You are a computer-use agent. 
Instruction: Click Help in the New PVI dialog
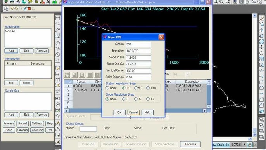pyautogui.click(x=147, y=112)
